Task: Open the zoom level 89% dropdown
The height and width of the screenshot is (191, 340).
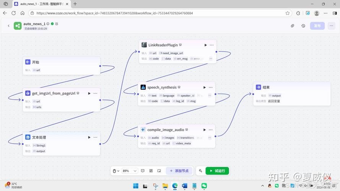Action: pos(129,171)
